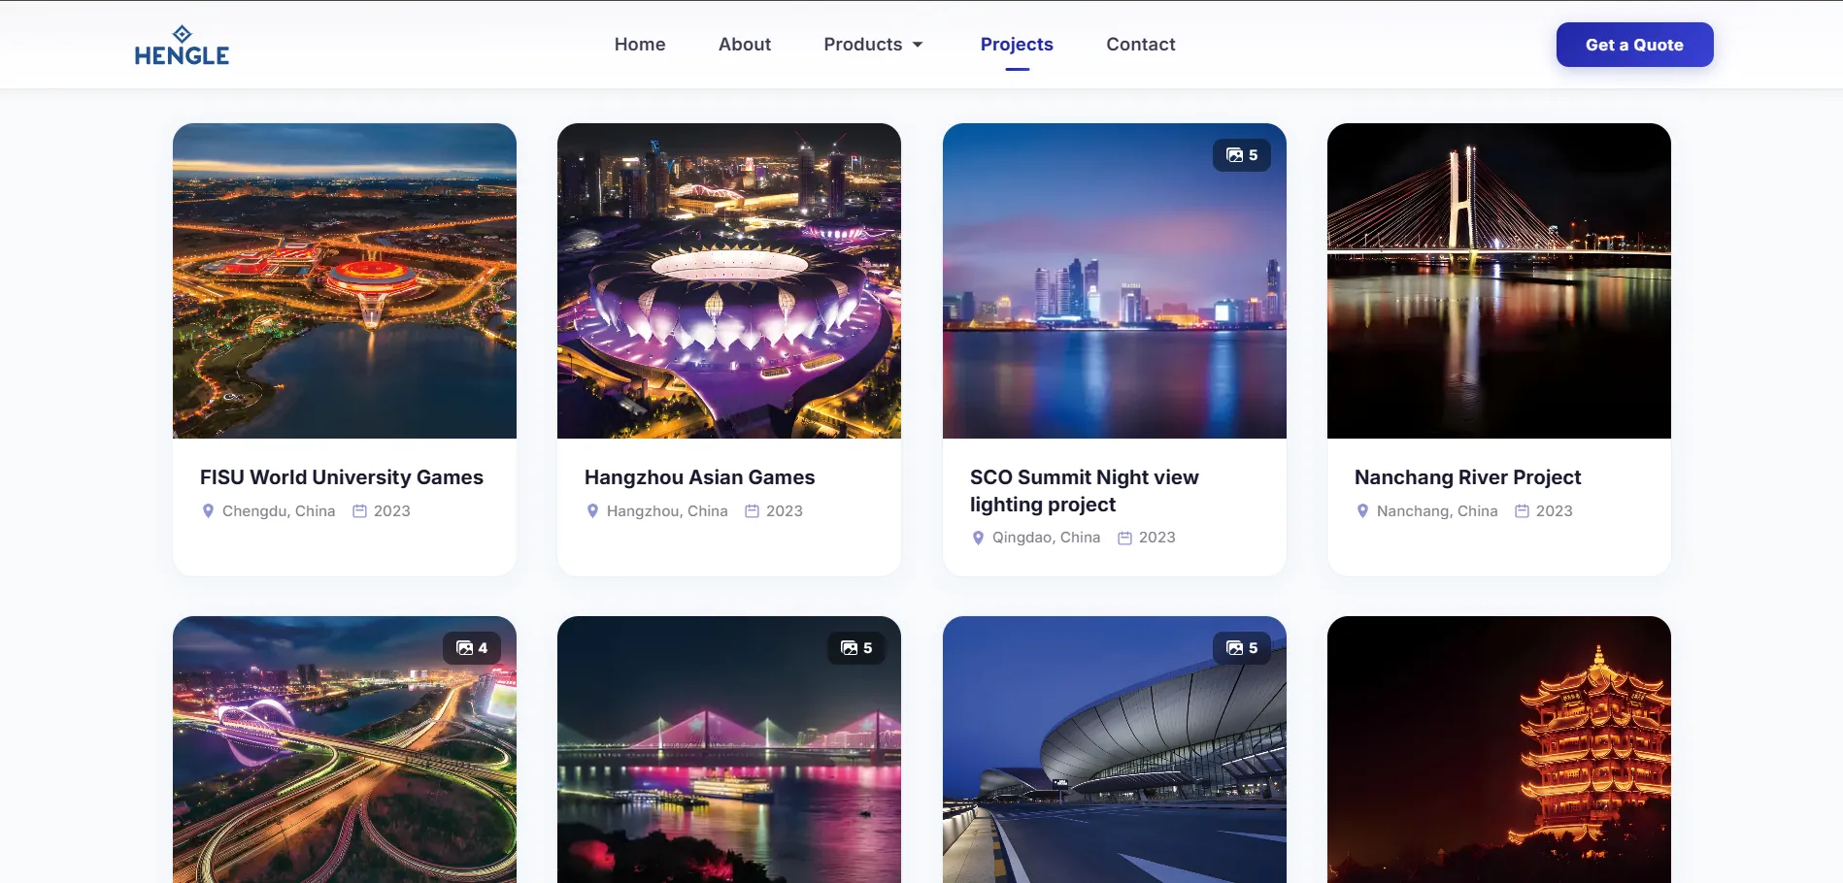
Task: Open SCO Summit Night view lighting project
Action: 1085,491
